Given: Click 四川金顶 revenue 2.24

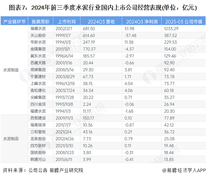Looking at the screenshot, I should tap(87, 104).
